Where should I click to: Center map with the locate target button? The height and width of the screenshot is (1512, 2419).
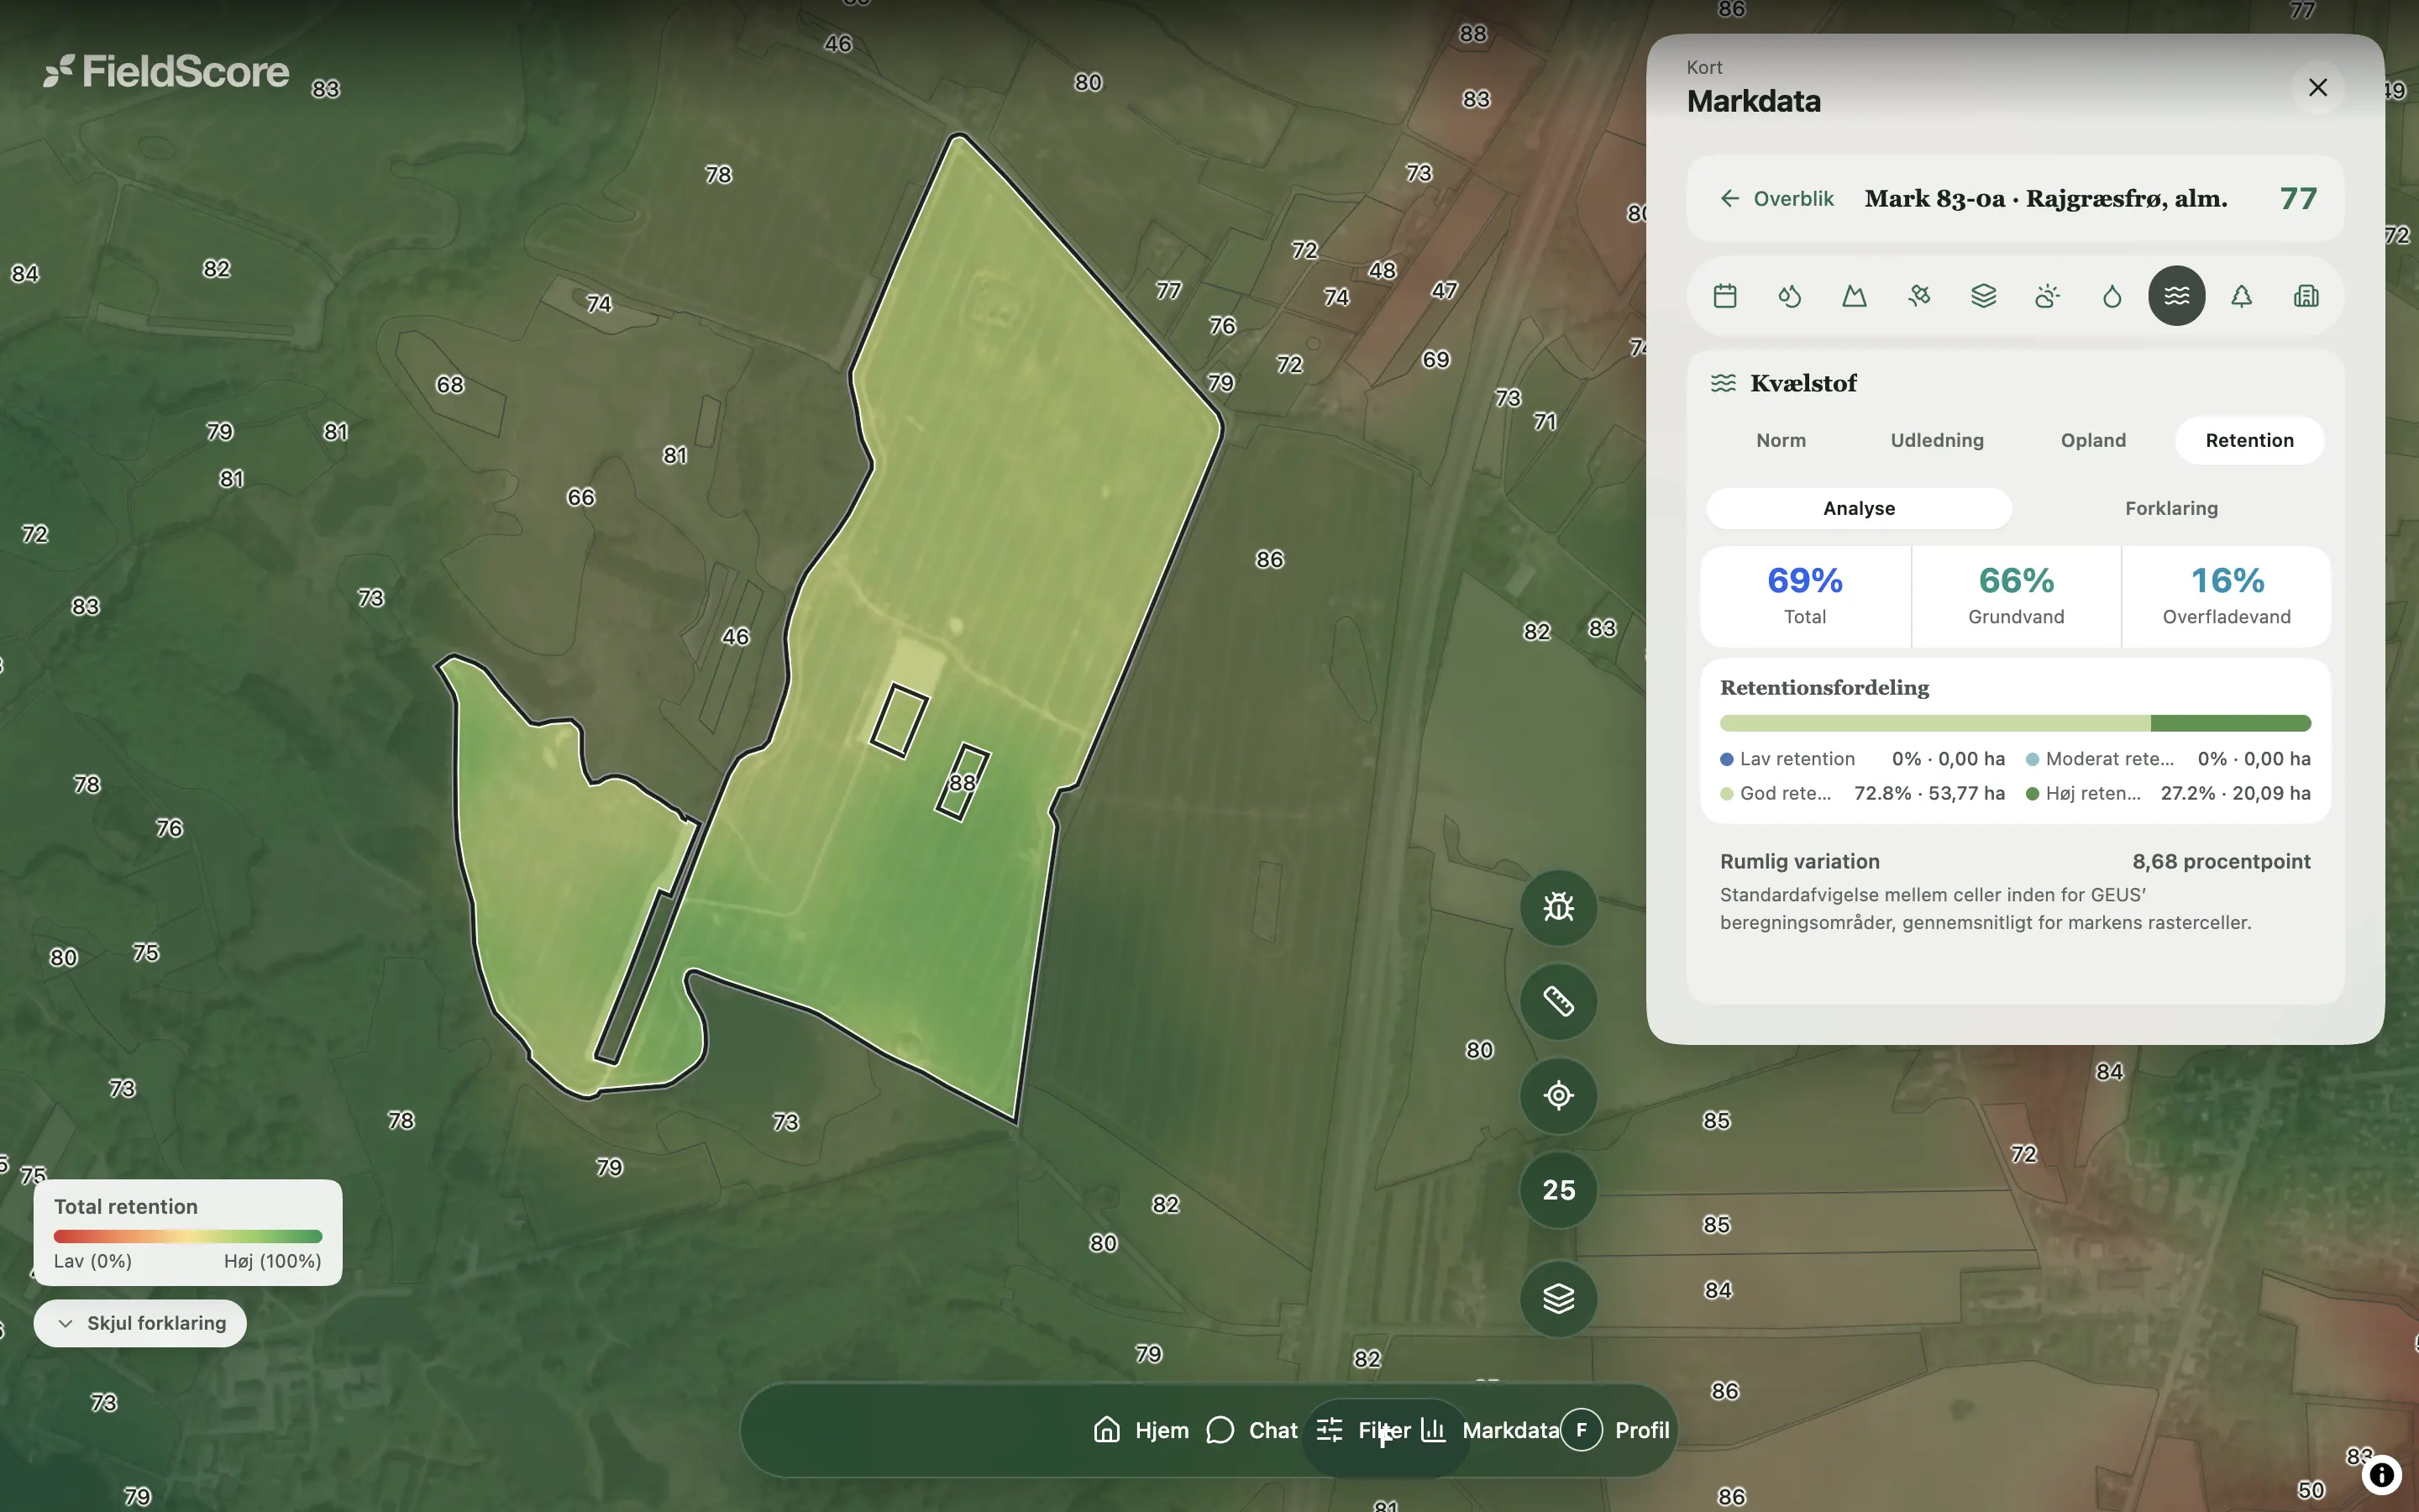click(x=1558, y=1095)
